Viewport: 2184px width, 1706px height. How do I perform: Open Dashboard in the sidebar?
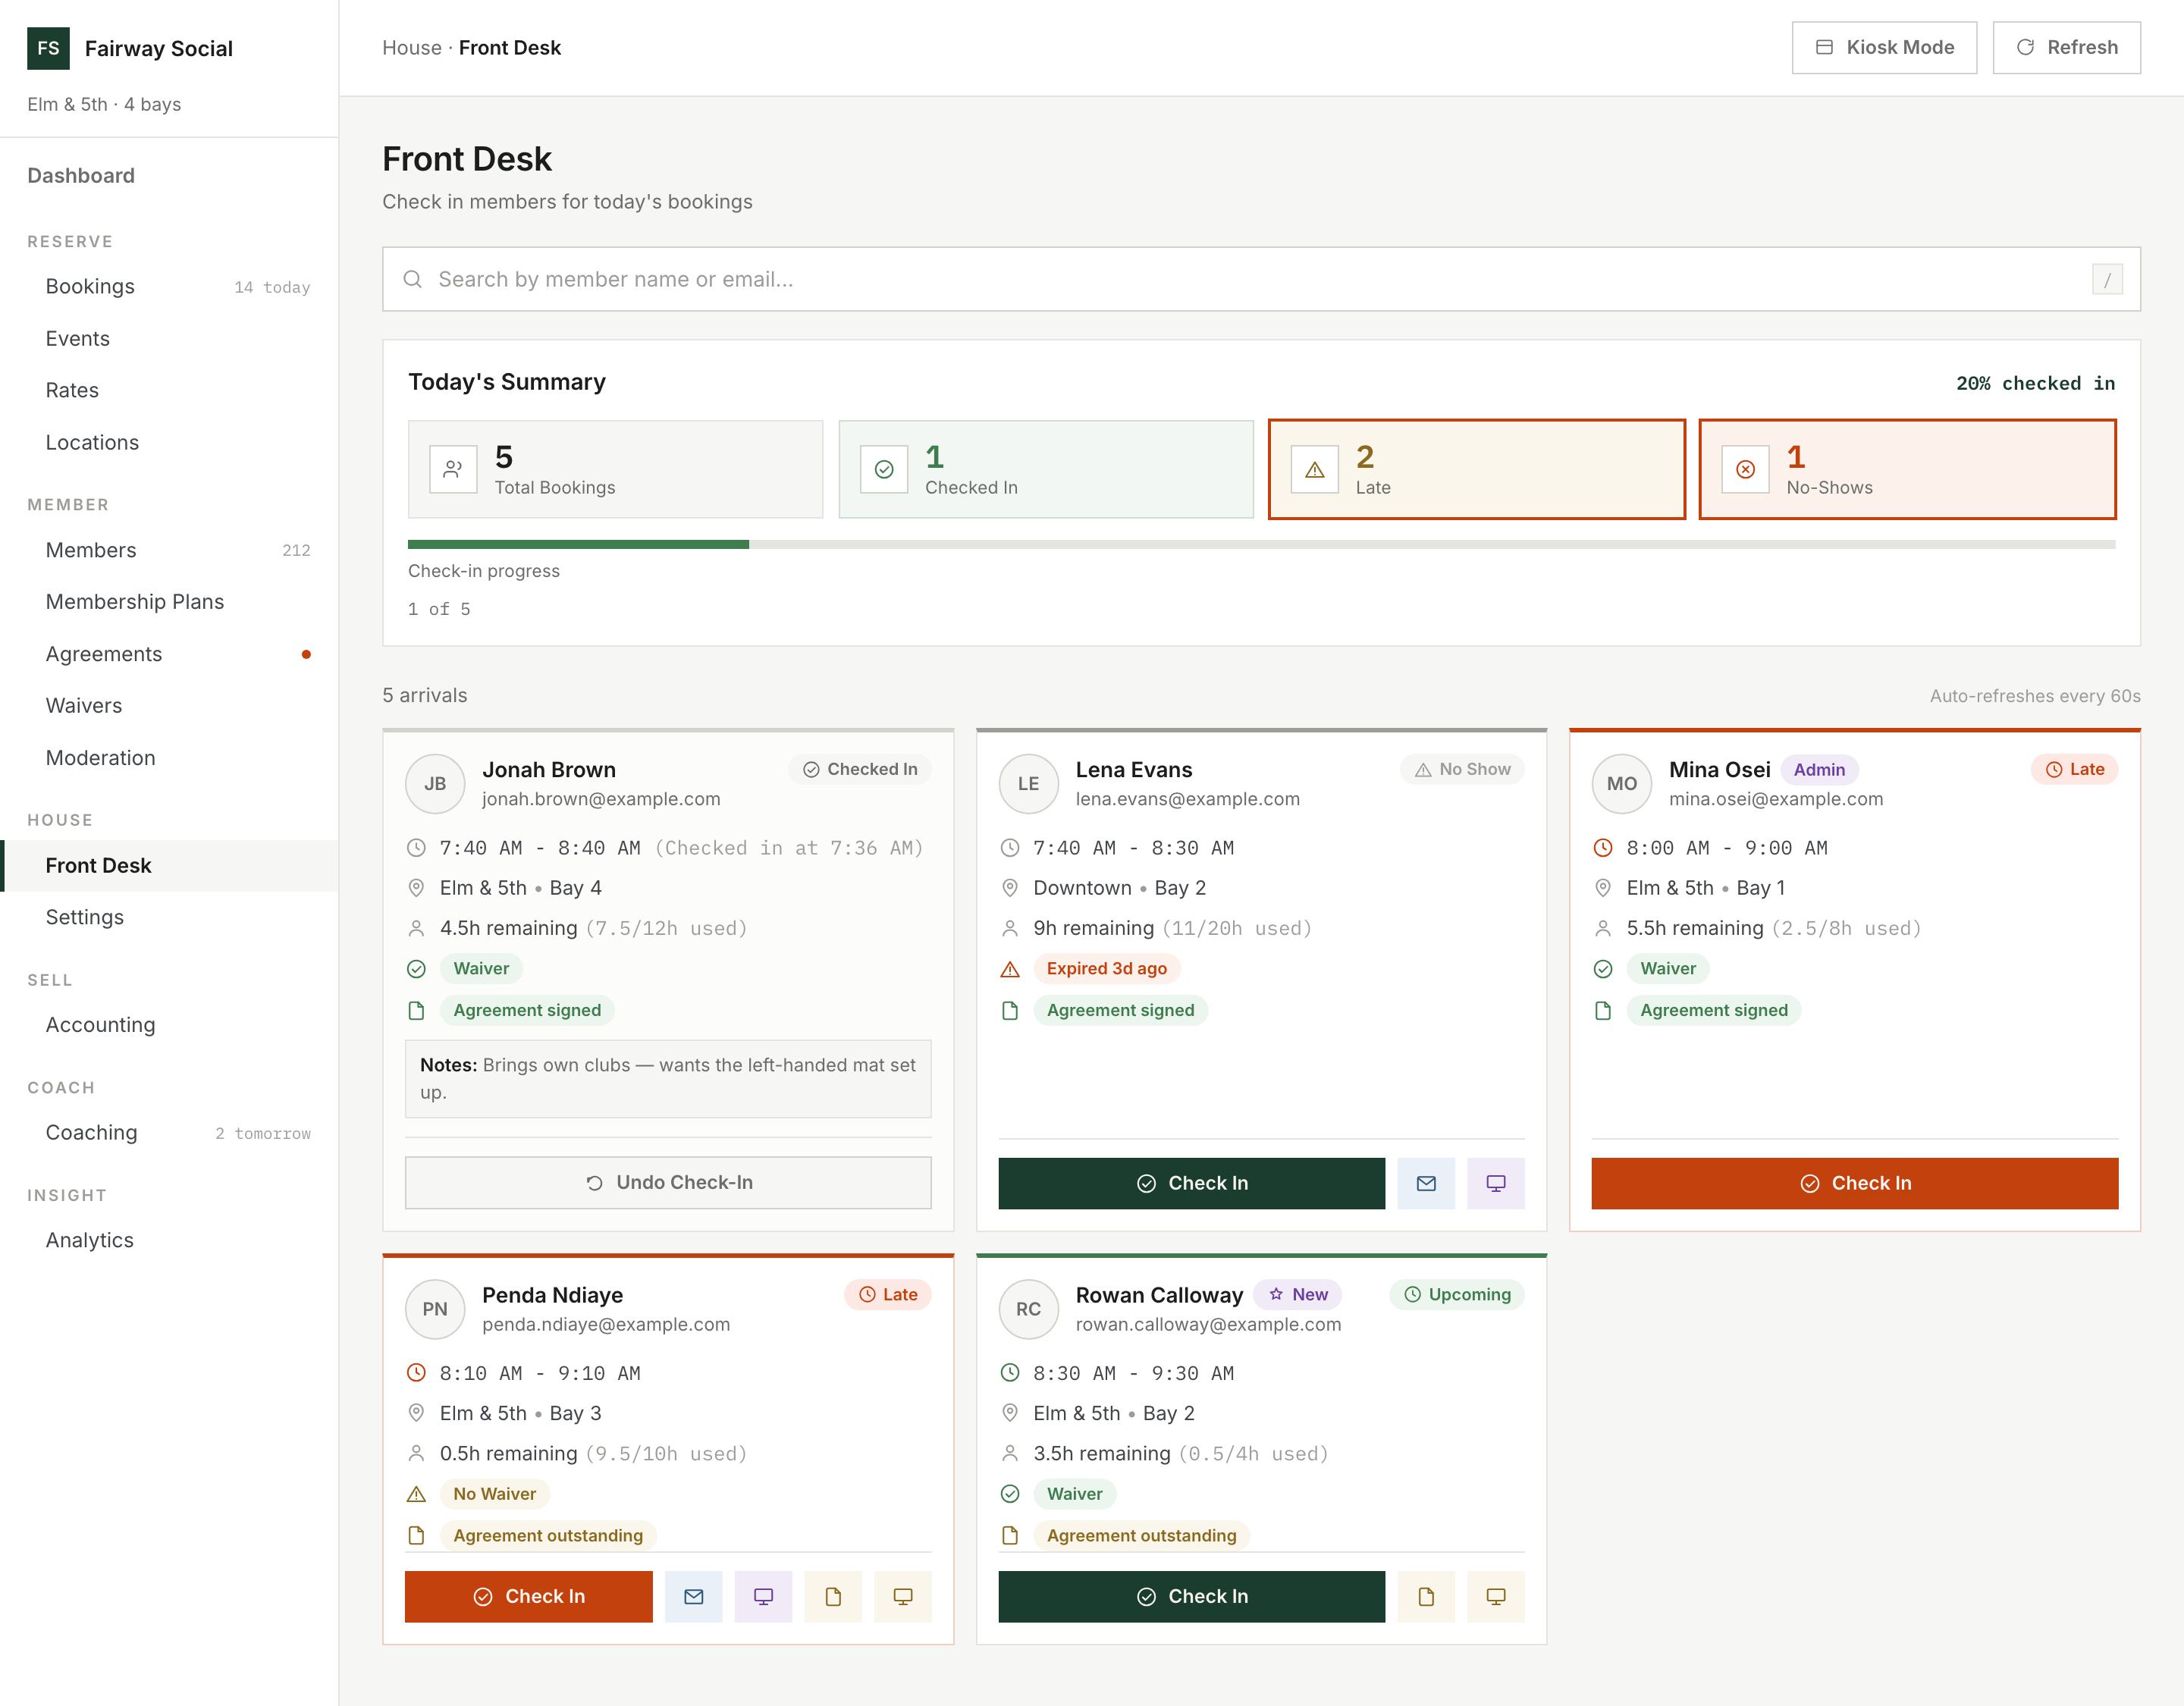pos(81,176)
